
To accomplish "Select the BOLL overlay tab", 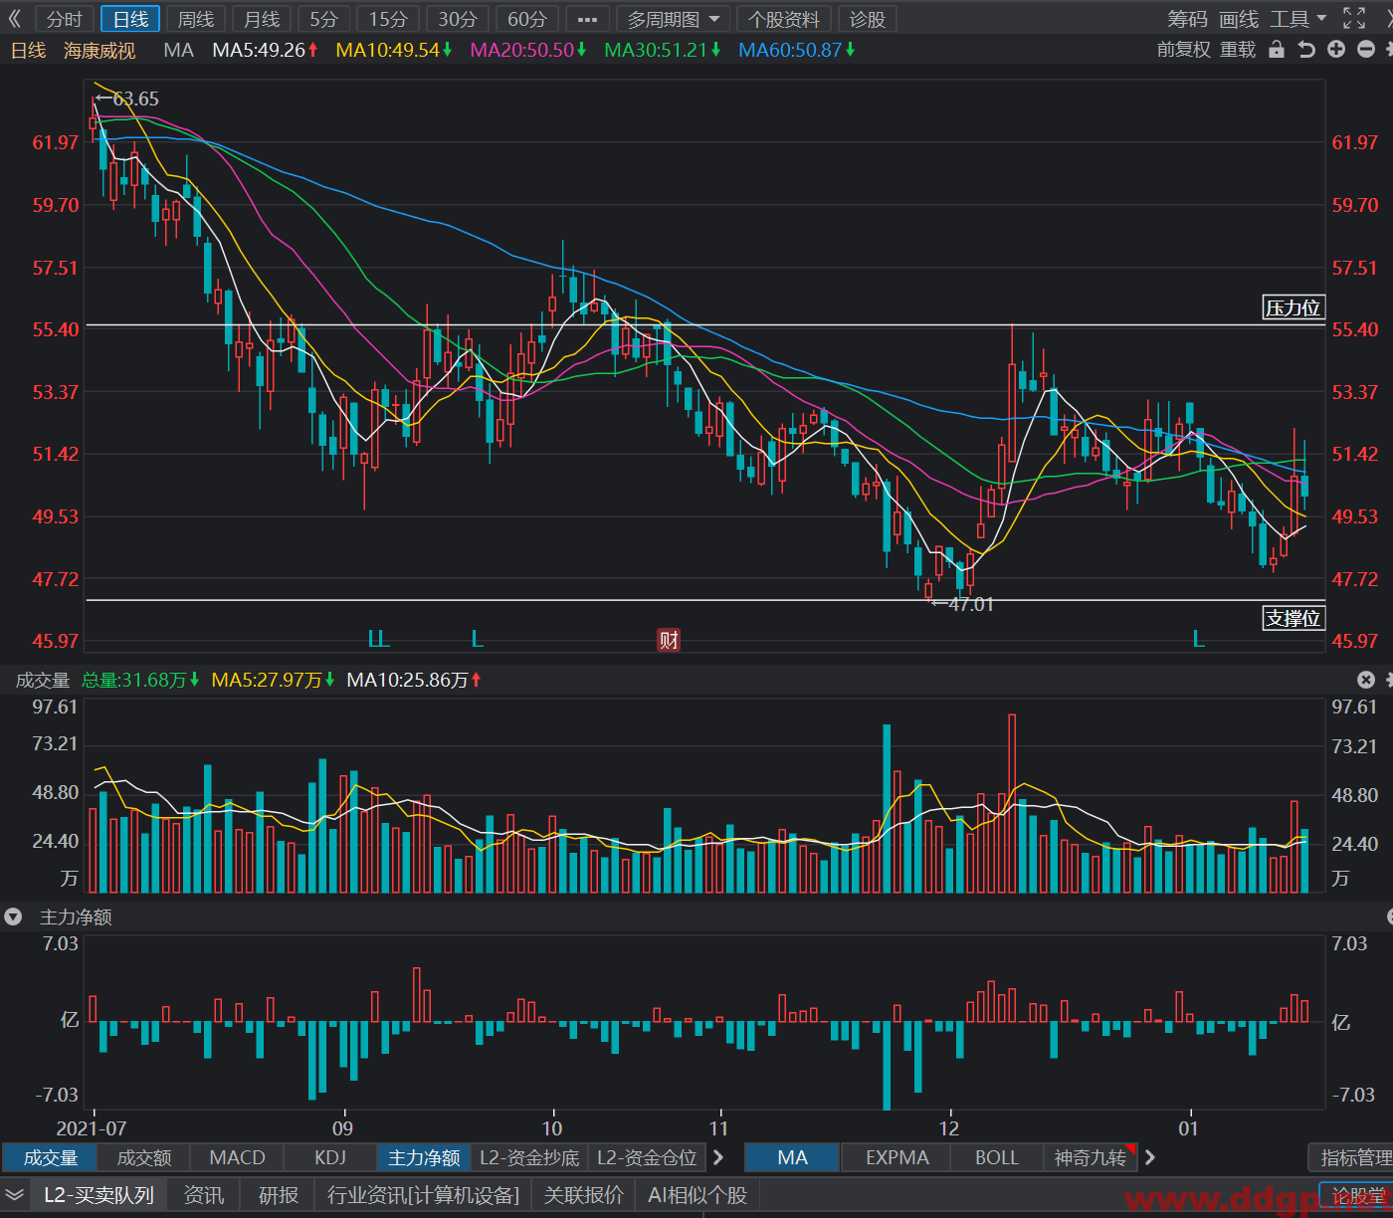I will 996,1157.
